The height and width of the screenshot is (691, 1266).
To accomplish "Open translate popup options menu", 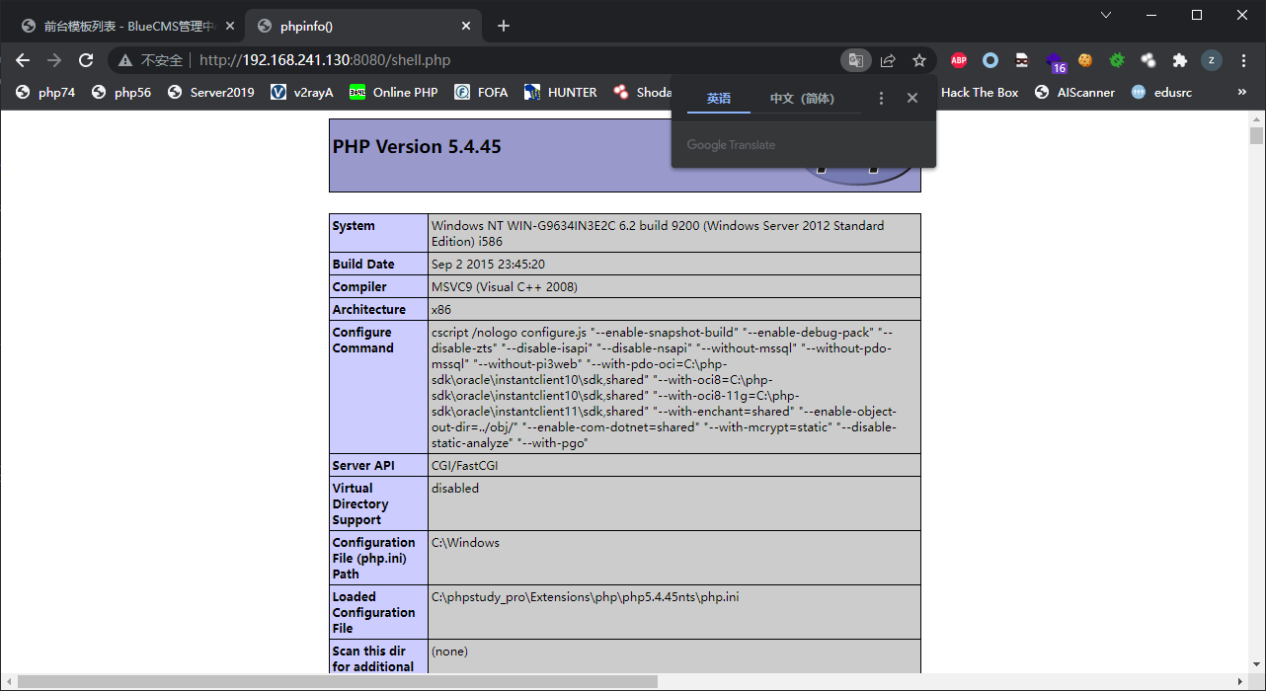I will (x=882, y=99).
